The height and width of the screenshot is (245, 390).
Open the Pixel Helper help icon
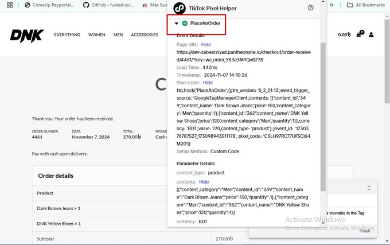pyautogui.click(x=310, y=8)
